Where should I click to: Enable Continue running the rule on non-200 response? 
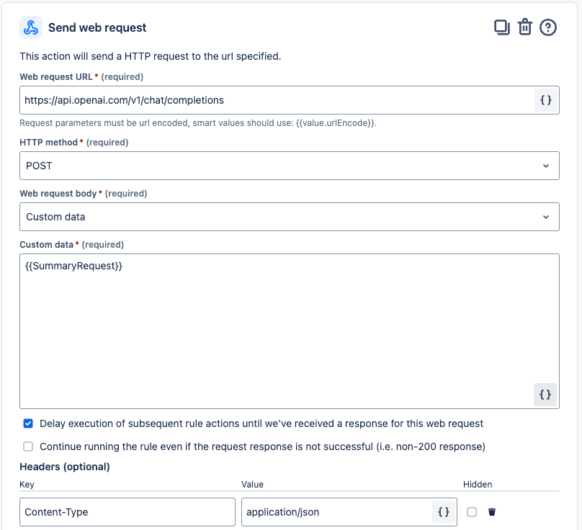pyautogui.click(x=28, y=446)
